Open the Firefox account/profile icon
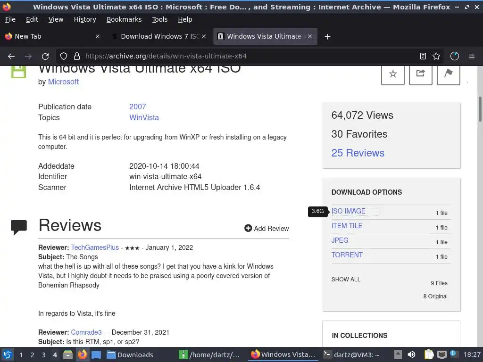Screen dimensions: 483x362 click(455, 56)
